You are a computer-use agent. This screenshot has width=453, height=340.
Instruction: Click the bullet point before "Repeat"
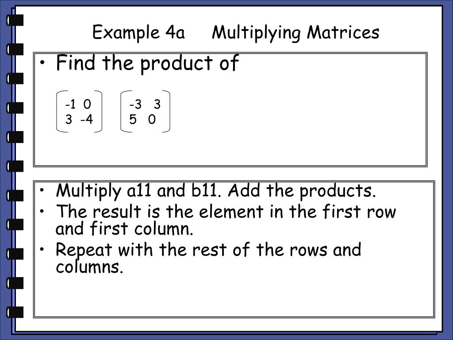42,249
